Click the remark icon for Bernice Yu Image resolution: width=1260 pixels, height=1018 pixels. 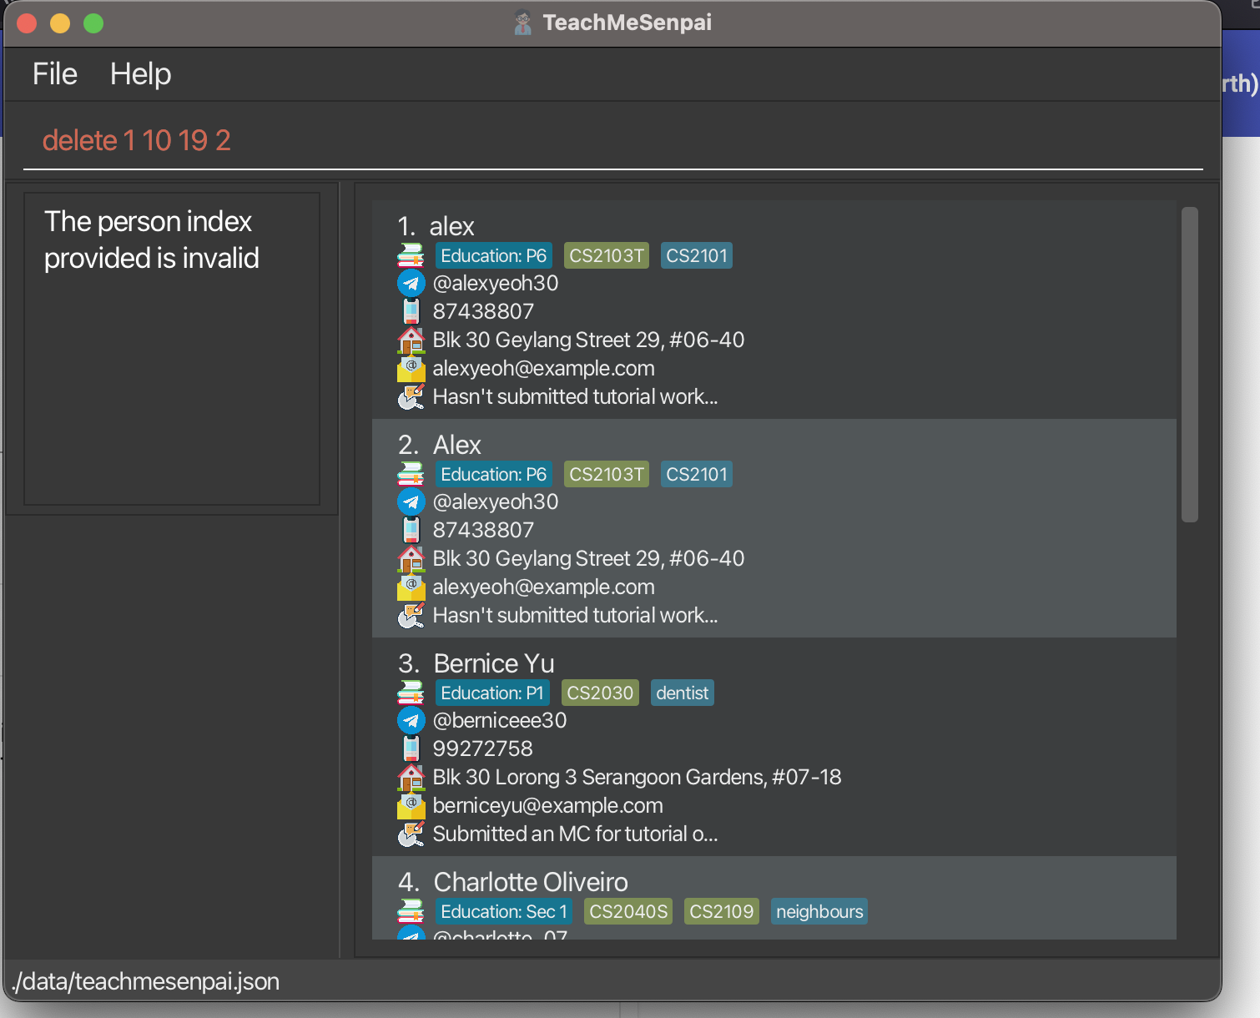[411, 834]
